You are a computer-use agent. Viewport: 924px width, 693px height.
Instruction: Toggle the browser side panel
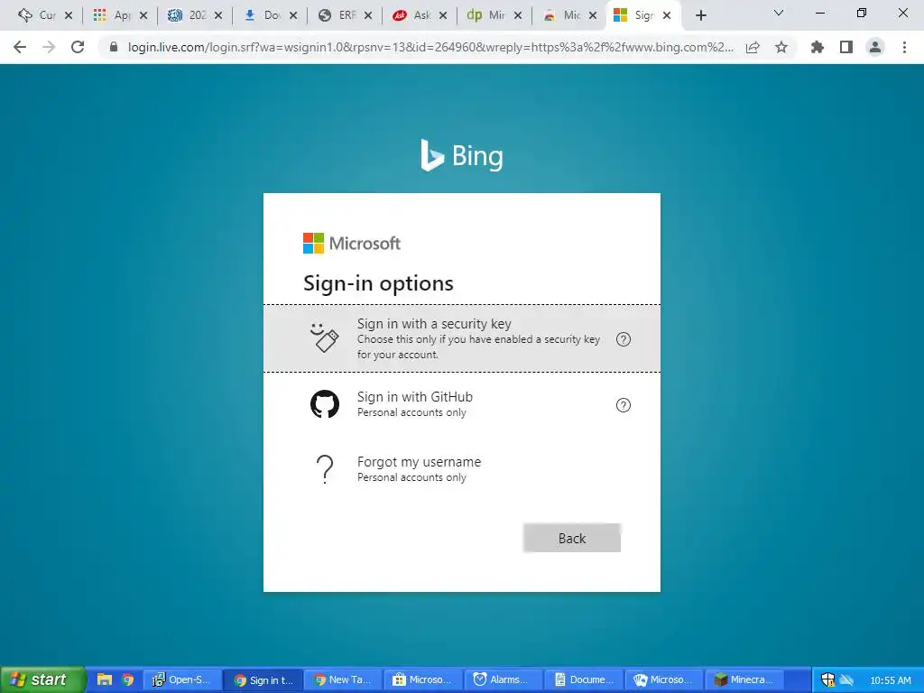pyautogui.click(x=846, y=47)
